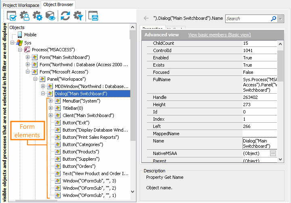291x203 pixels.
Task: Toggle the show invisible objects eye icon
Action: pos(50,16)
